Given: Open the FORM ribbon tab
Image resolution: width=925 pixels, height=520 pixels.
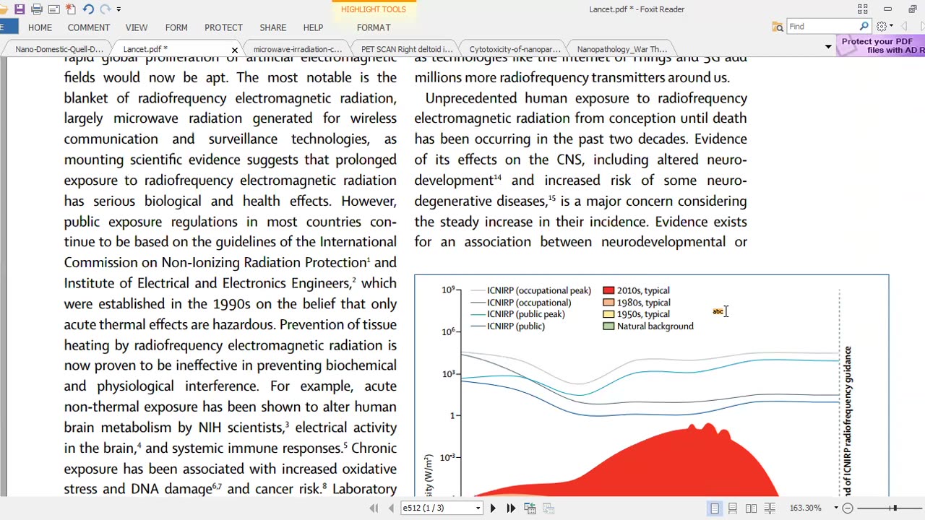Looking at the screenshot, I should 176,27.
